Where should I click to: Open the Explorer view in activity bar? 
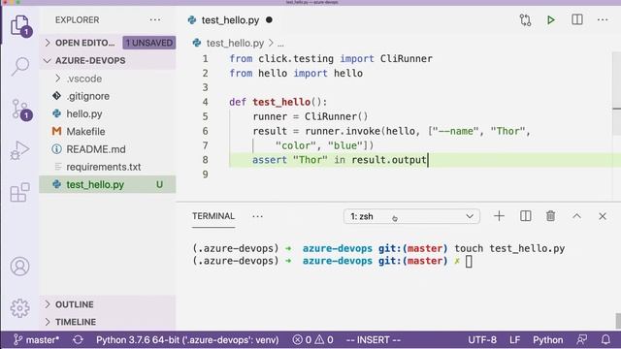click(19, 25)
